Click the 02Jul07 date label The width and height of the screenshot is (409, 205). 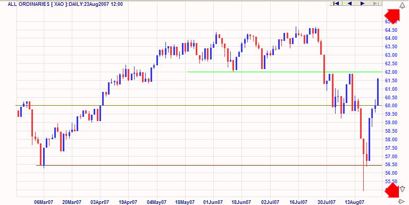click(x=270, y=202)
